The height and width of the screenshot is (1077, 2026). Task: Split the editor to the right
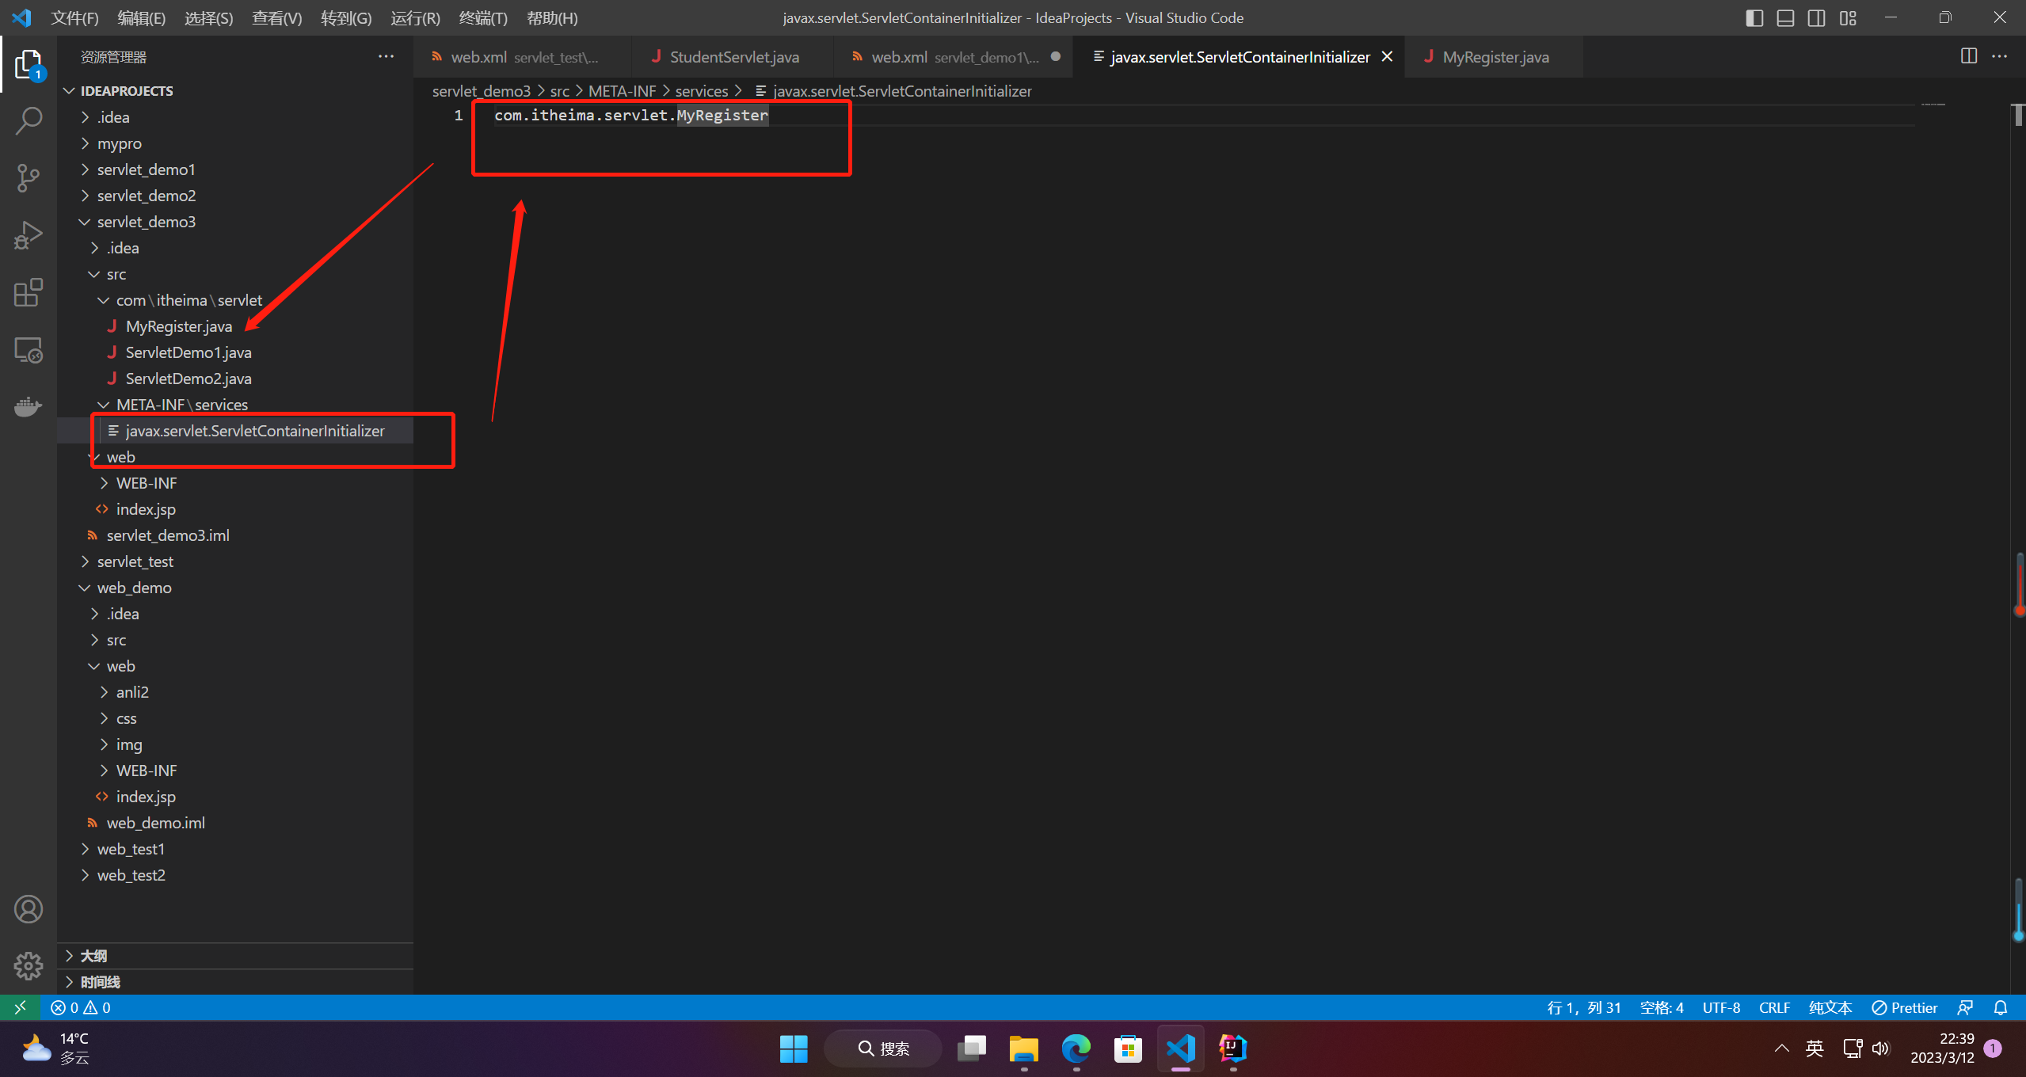1968,56
